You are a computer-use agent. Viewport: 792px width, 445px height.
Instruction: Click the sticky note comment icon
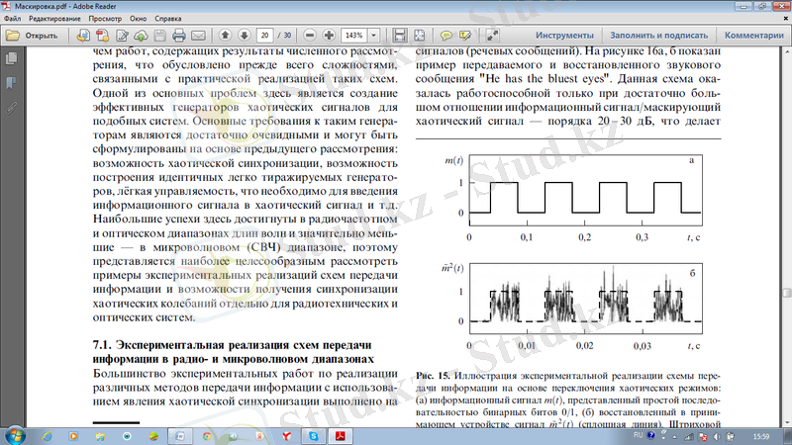pyautogui.click(x=445, y=36)
